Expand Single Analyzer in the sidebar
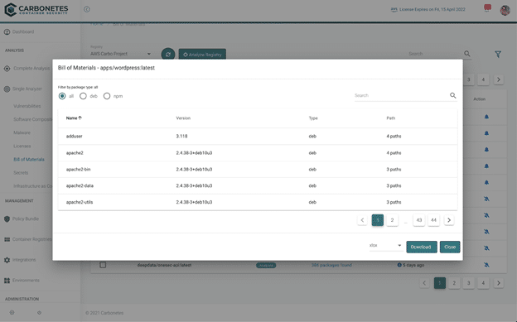The height and width of the screenshot is (322, 517). pos(27,89)
